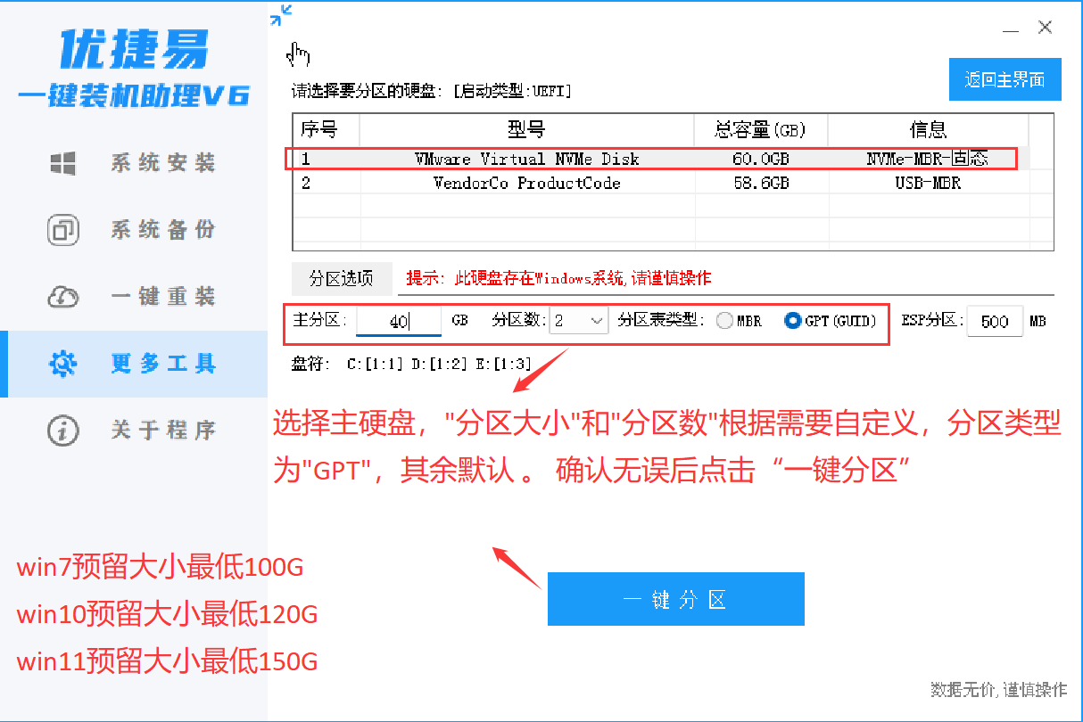Click the 主分区 size input field
Image resolution: width=1083 pixels, height=722 pixels.
(x=399, y=321)
